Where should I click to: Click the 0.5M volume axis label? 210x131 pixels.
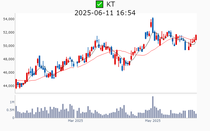coord(10,110)
